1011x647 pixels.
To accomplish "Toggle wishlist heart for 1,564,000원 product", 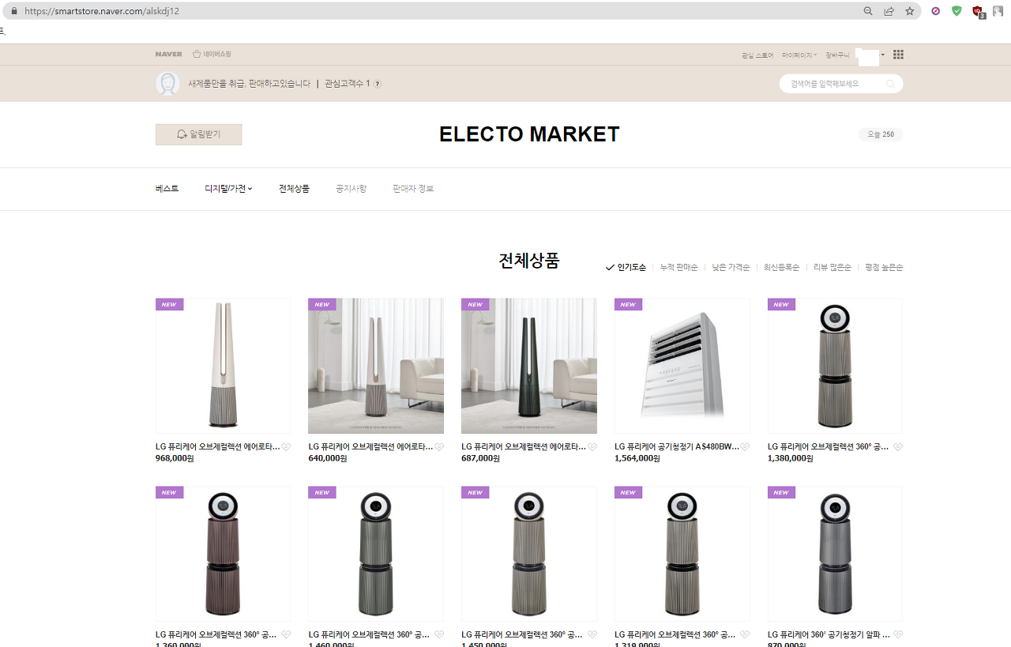I will point(745,447).
